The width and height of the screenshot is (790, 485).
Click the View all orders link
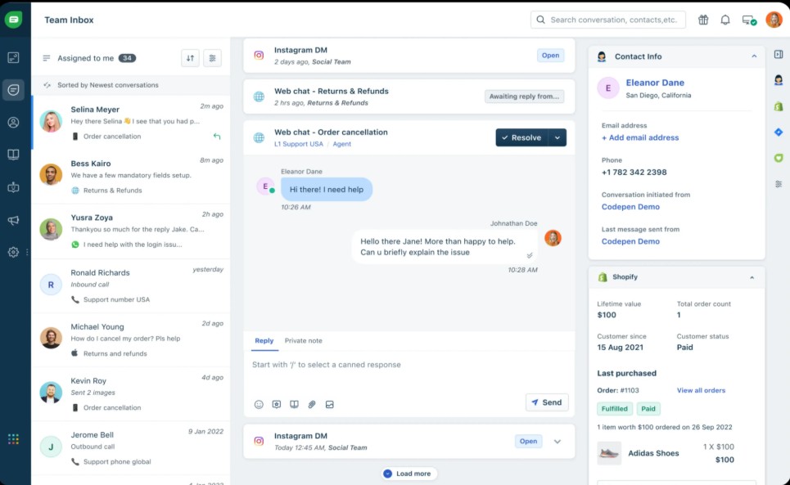[x=701, y=391]
